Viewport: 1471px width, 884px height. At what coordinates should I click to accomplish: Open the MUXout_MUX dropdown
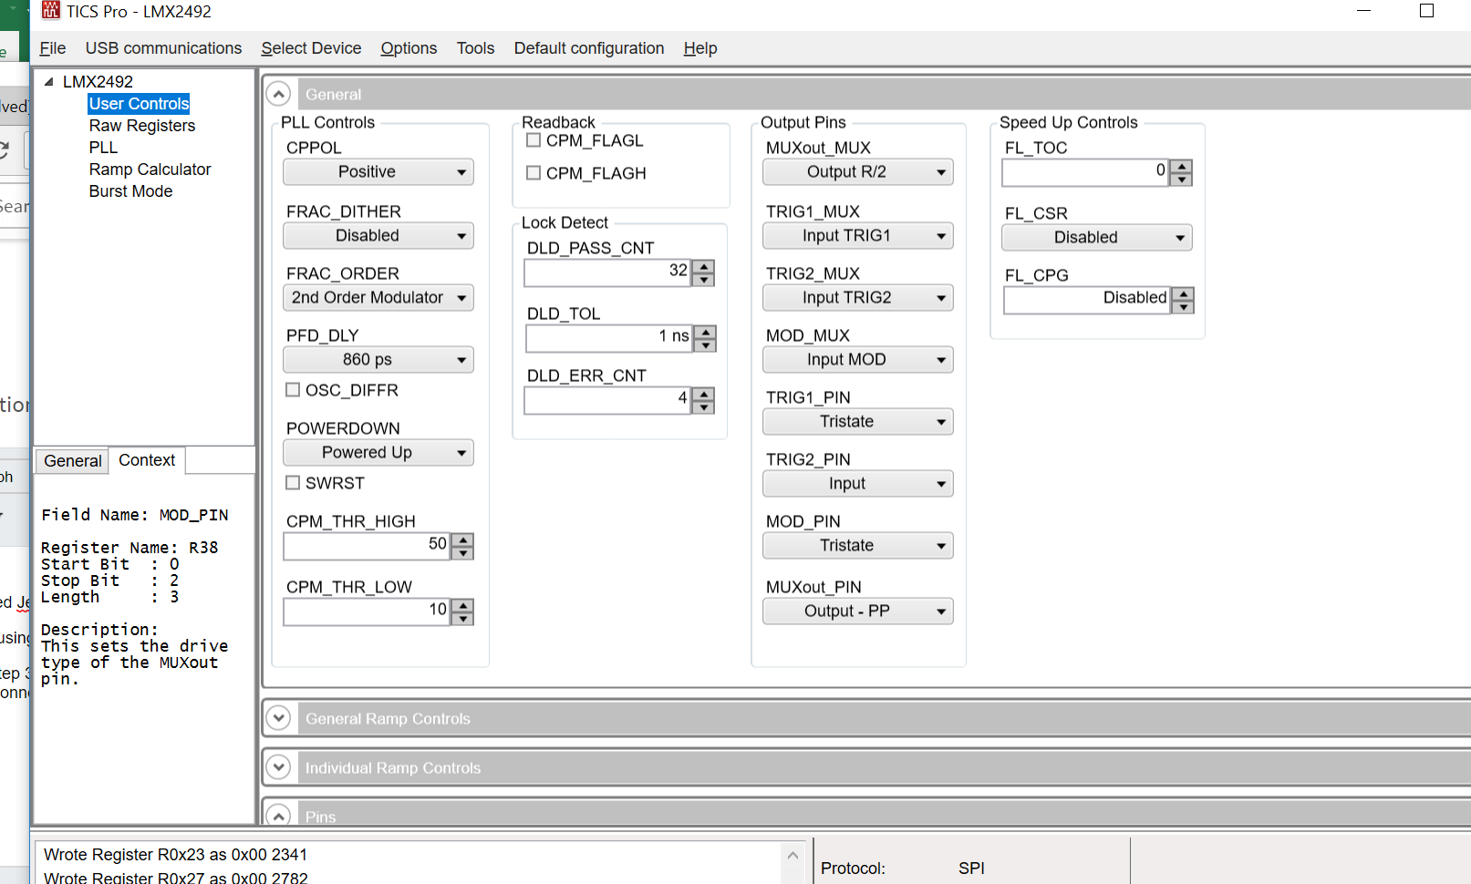pos(858,172)
